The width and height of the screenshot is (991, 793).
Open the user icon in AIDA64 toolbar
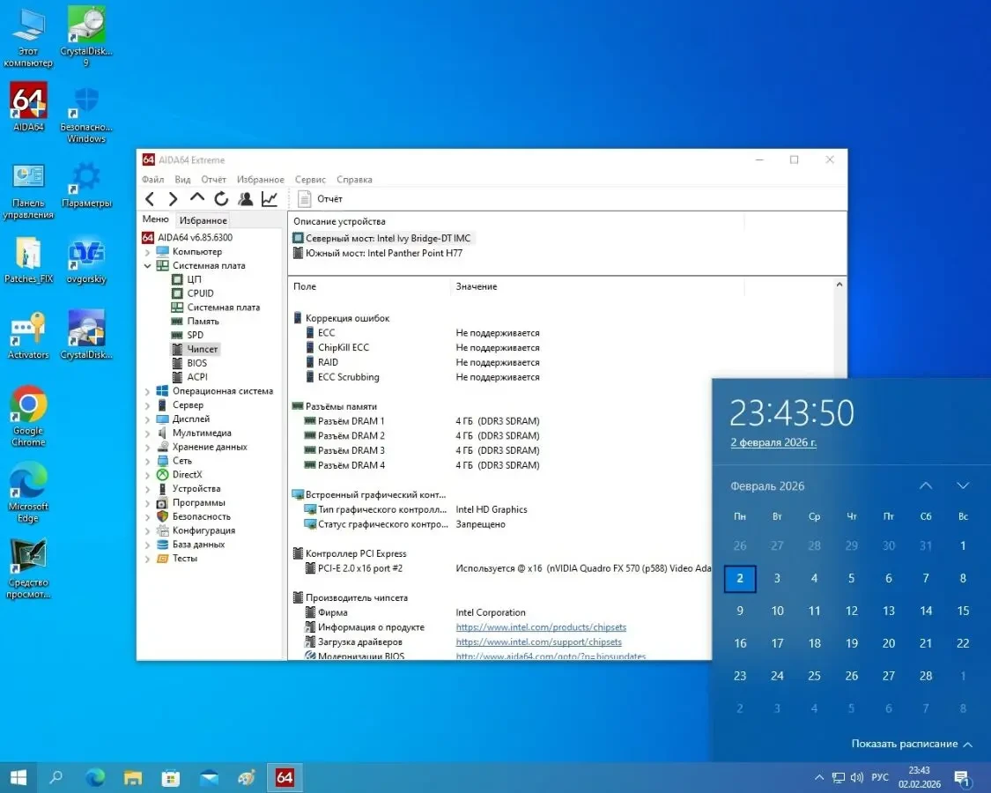click(245, 199)
